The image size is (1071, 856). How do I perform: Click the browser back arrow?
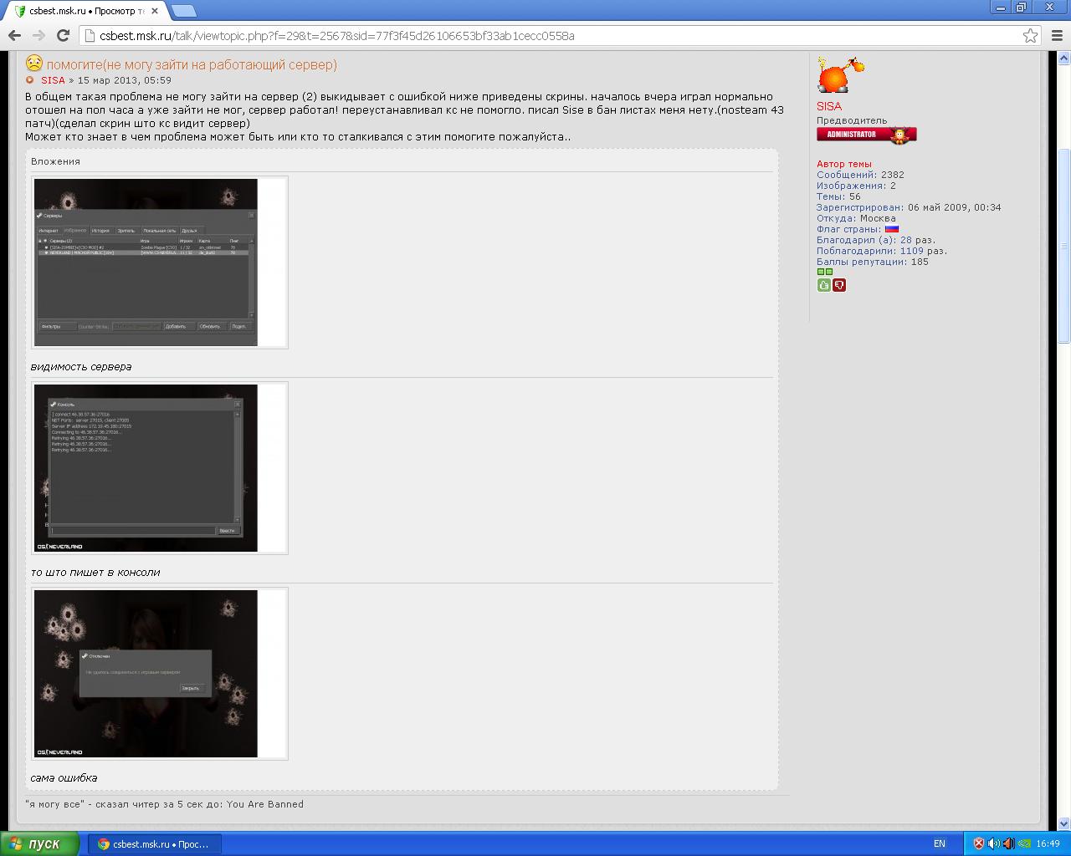14,35
